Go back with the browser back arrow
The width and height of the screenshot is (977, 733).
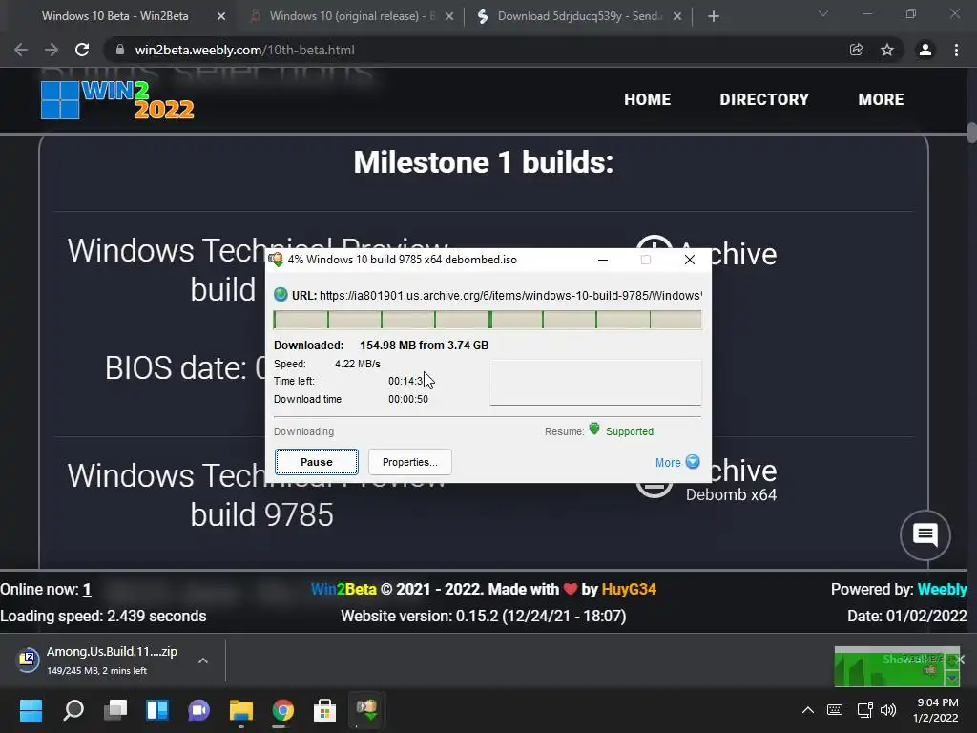[21, 50]
